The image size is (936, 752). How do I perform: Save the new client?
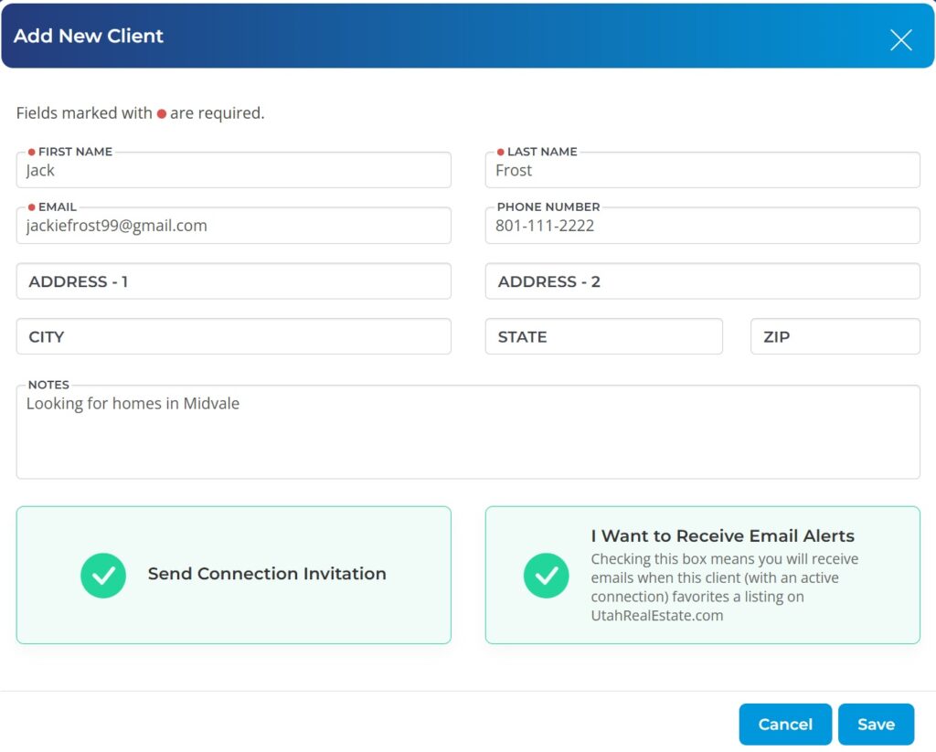[875, 725]
